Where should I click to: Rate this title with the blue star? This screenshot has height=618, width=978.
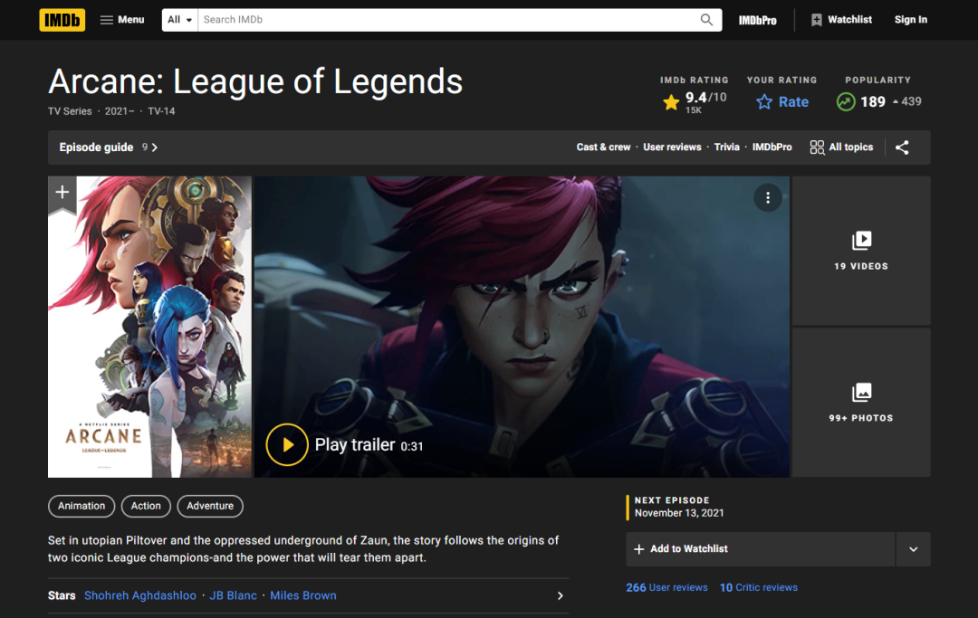click(782, 102)
